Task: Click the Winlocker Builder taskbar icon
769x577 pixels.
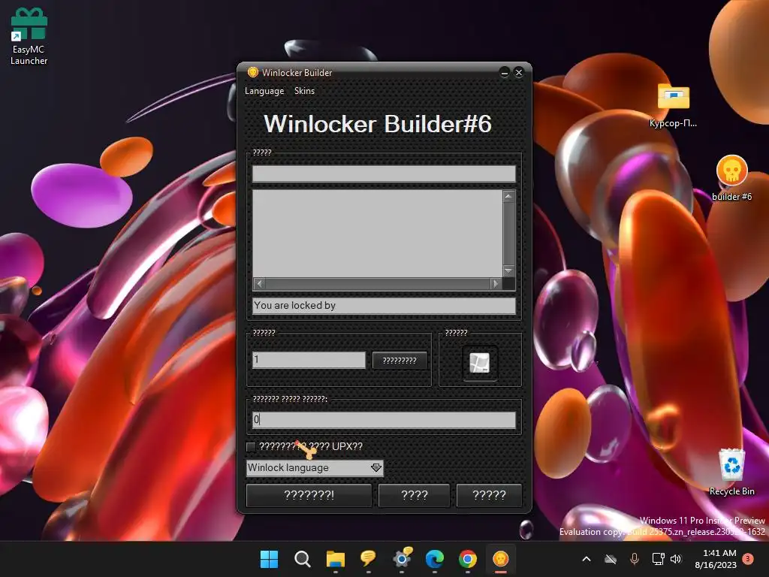Action: (501, 559)
